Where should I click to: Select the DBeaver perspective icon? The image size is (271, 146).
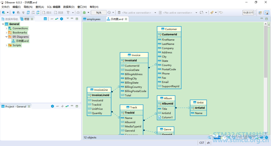267,13
